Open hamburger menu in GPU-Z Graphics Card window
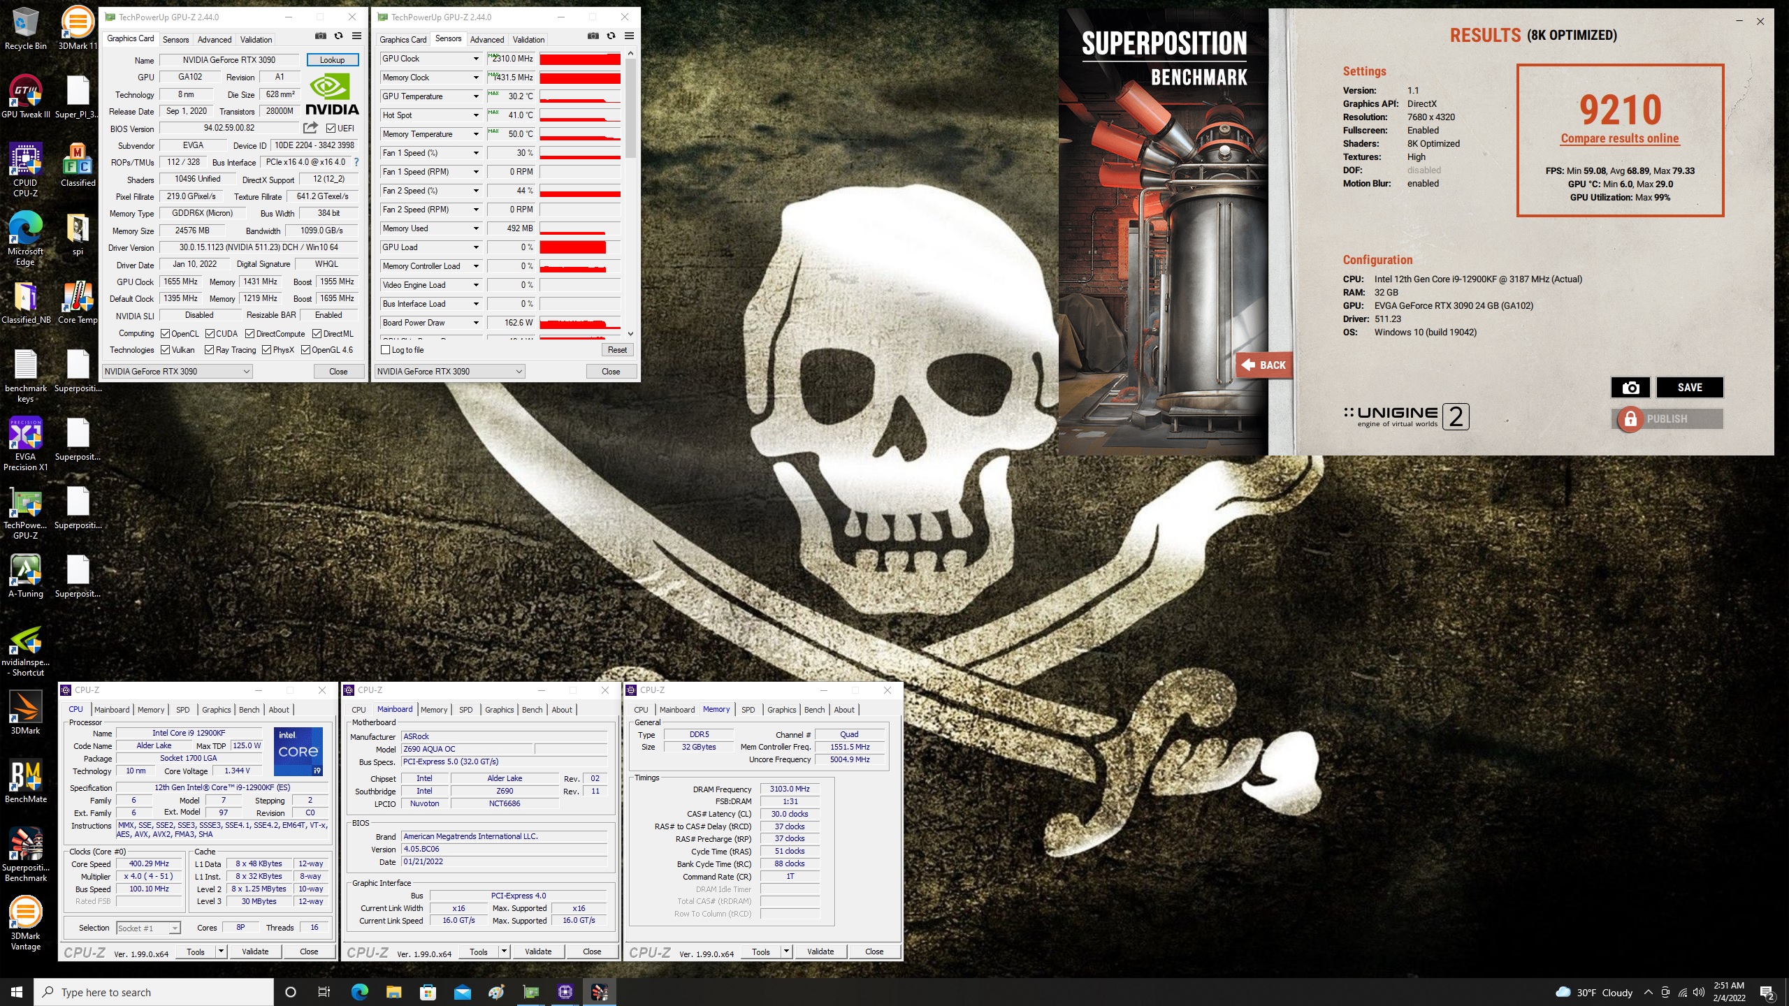 pos(356,36)
